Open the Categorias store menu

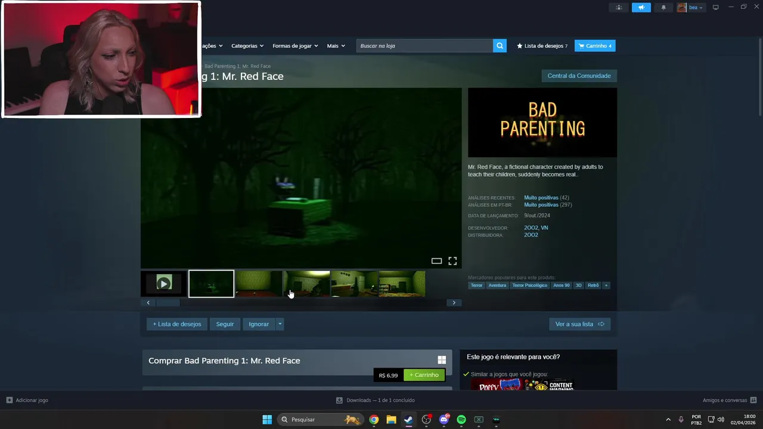click(x=247, y=46)
